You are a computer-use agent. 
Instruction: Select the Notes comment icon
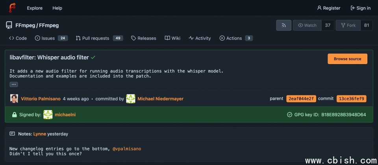(12, 134)
